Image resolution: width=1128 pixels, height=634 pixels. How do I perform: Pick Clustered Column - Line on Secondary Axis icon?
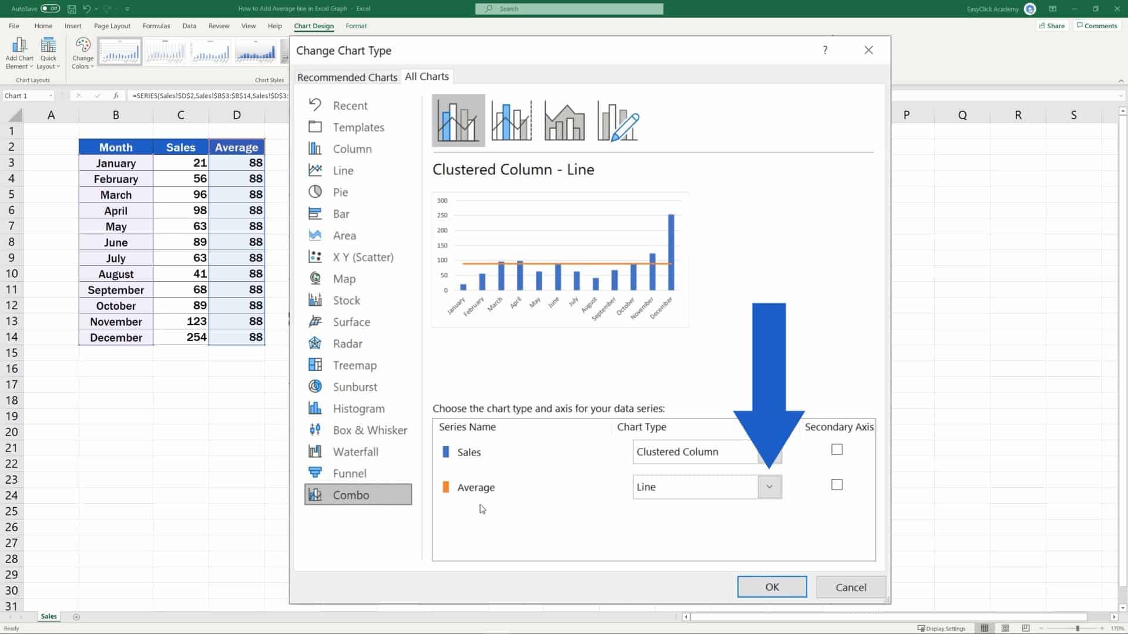coord(511,120)
